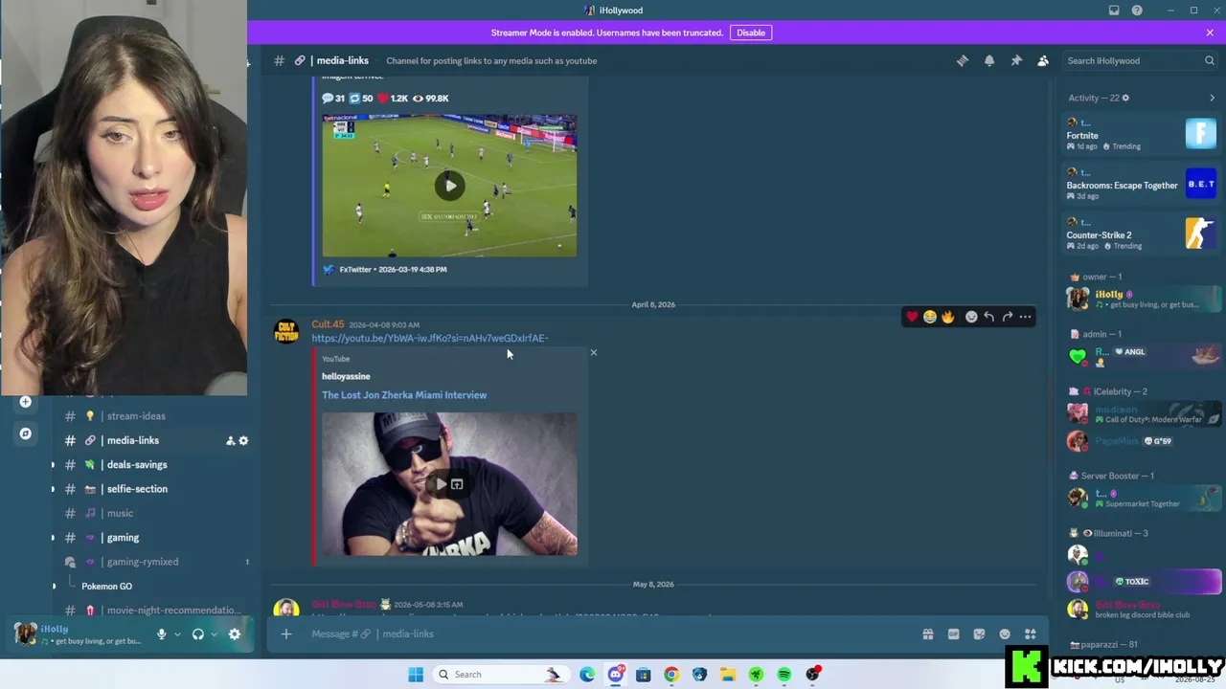Show pinned messages with pin icon
Screen dimensions: 1226x689
1016,60
